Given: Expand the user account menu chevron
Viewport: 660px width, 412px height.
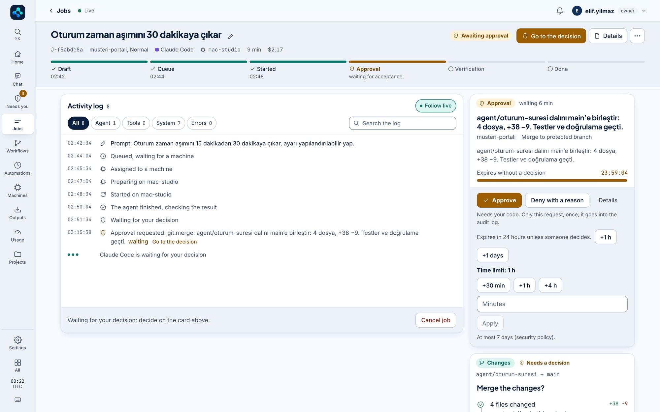Looking at the screenshot, I should pos(643,11).
